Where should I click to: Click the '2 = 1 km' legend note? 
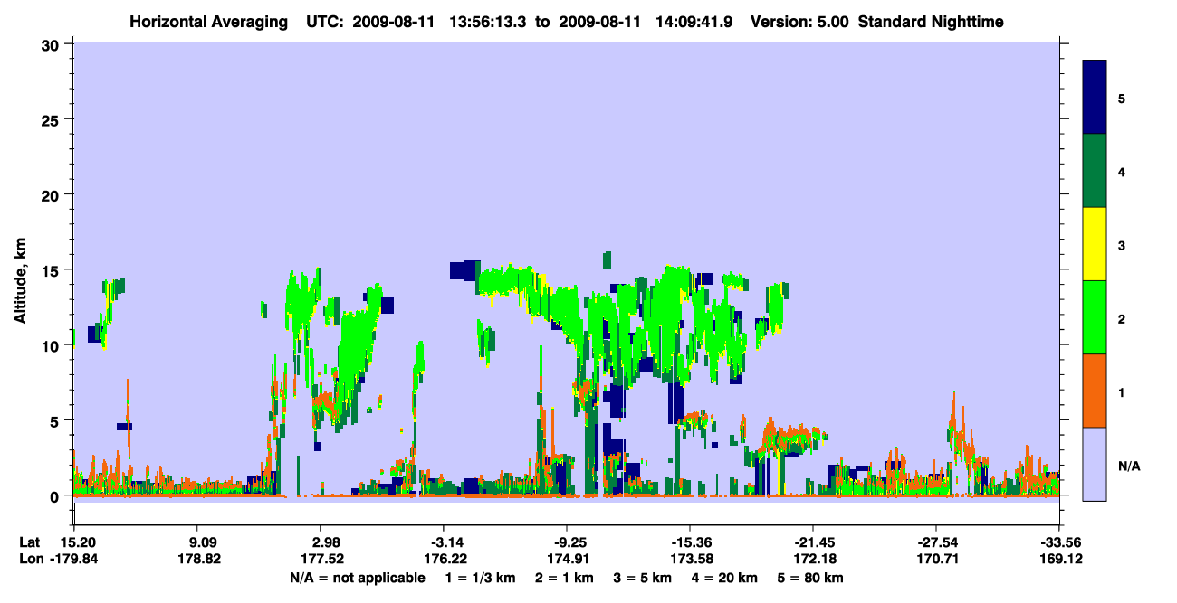(x=564, y=577)
